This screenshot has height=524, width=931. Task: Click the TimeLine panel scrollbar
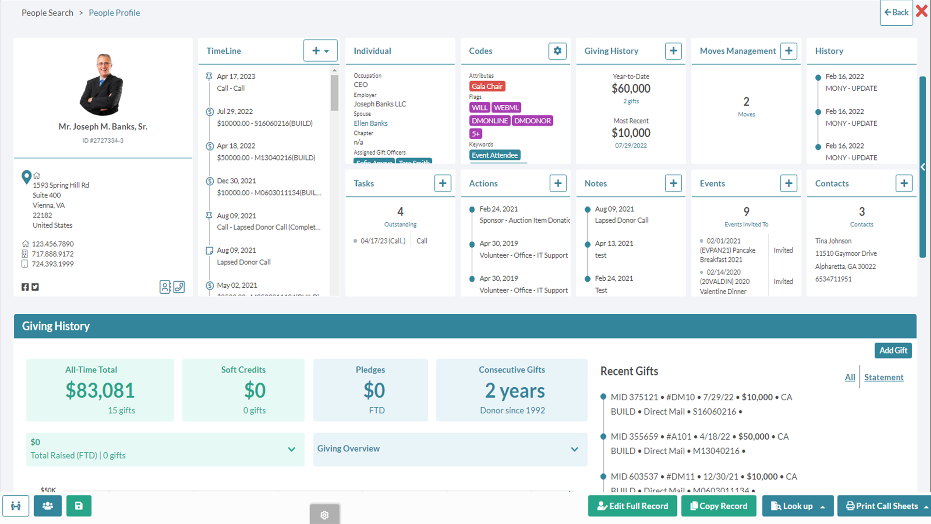point(335,92)
